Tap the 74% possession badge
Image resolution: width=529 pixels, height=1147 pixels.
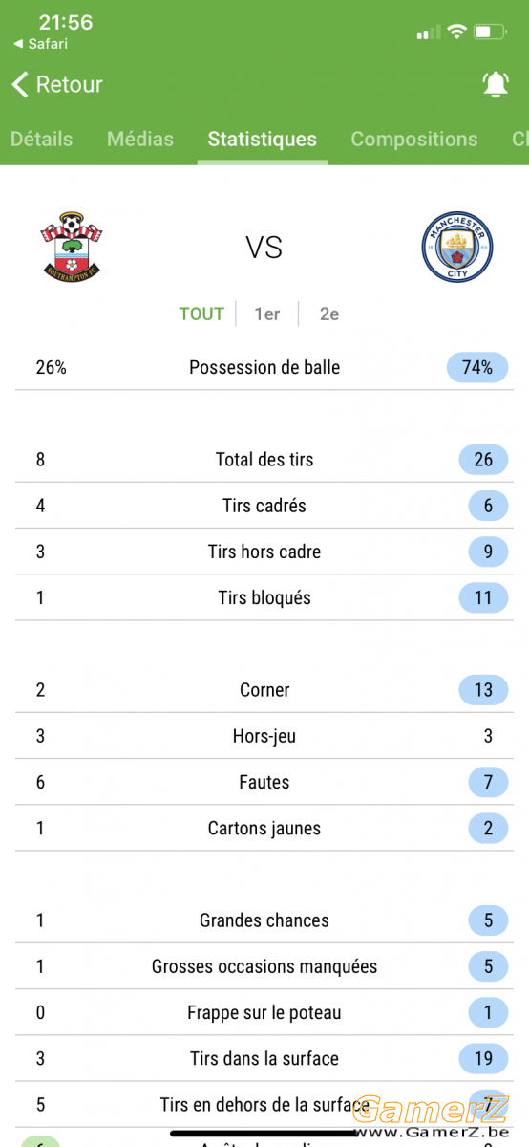coord(477,367)
